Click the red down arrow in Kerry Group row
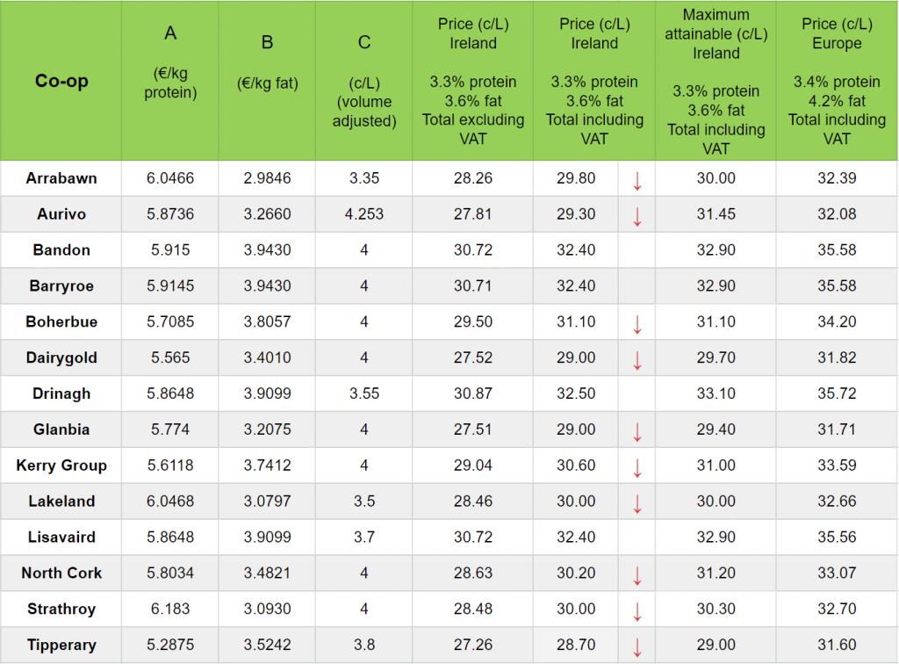899x664 pixels. 637,468
